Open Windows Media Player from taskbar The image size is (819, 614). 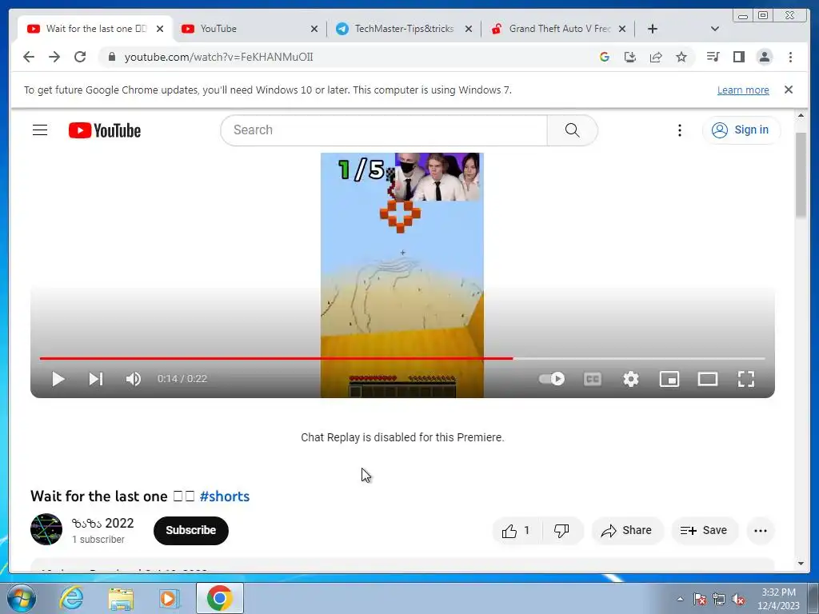(169, 598)
